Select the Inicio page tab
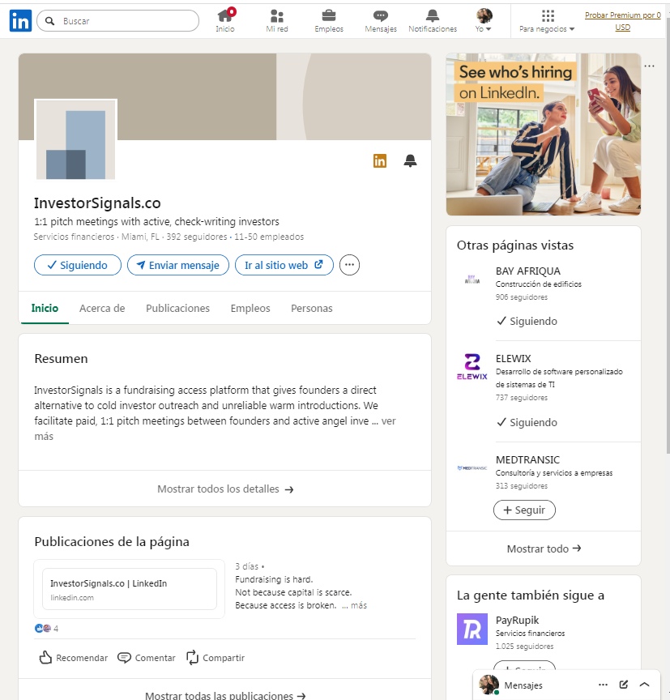 point(45,309)
